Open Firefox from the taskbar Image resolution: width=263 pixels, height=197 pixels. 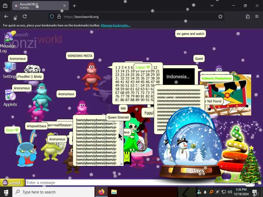[101, 192]
